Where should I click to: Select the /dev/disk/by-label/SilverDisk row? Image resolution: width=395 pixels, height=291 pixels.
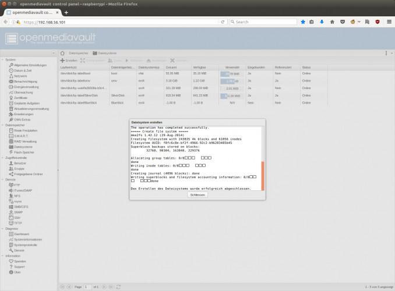click(x=193, y=95)
